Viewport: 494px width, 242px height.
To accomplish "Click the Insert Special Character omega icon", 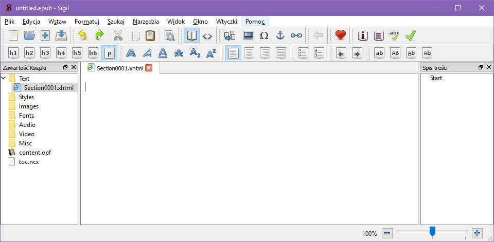I will point(264,35).
